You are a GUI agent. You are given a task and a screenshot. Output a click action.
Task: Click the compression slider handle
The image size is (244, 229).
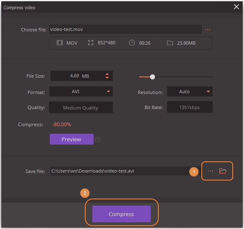tap(152, 77)
